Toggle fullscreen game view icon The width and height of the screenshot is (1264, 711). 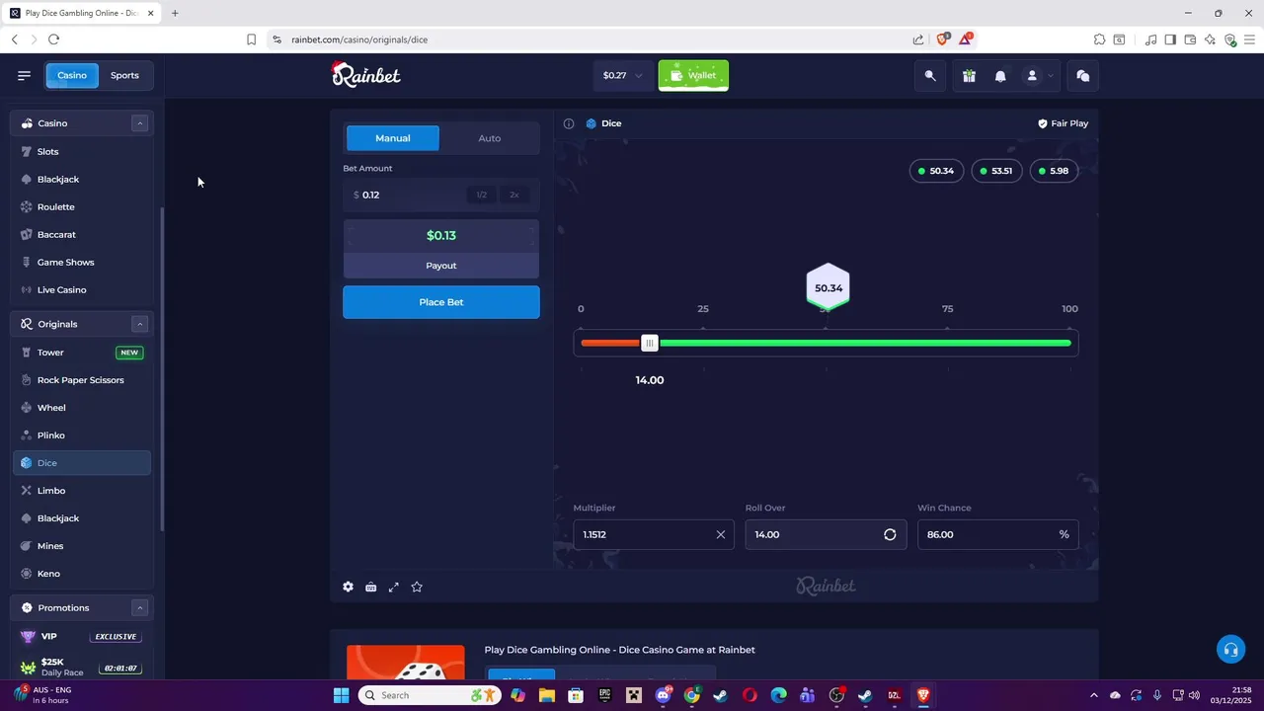394,587
